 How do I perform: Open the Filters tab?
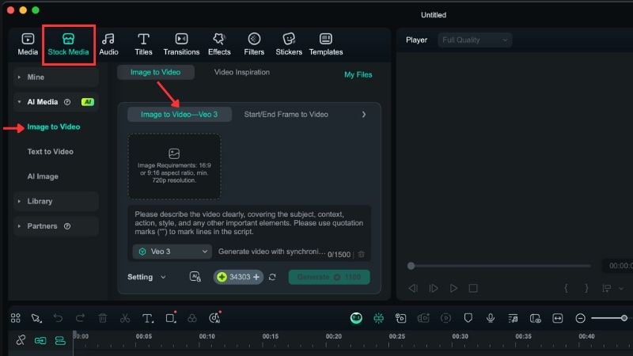click(x=254, y=44)
